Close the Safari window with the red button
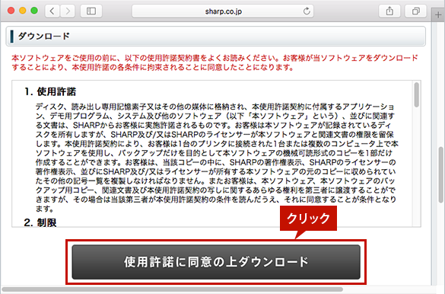Viewport: 445px width, 294px height. tap(11, 11)
